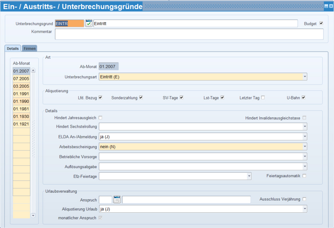Select the Details tab
This screenshot has height=228, width=334.
[x=13, y=48]
